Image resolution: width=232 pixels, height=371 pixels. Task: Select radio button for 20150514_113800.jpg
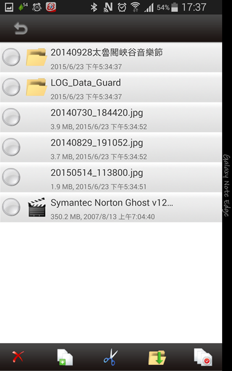click(x=11, y=177)
